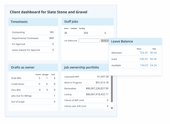Image resolution: width=170 pixels, height=124 pixels.
Task: Click Unposted WIP amount $1,697.58
Action: 103,77
